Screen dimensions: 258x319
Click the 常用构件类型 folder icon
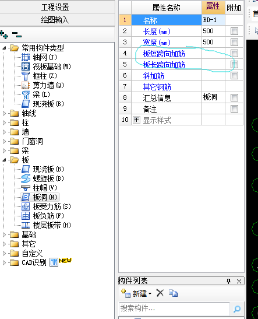point(14,48)
